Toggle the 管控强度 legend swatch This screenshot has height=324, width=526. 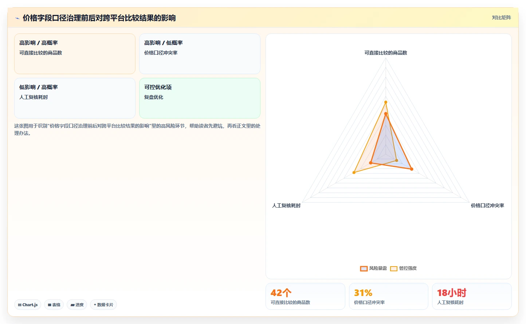tap(393, 269)
